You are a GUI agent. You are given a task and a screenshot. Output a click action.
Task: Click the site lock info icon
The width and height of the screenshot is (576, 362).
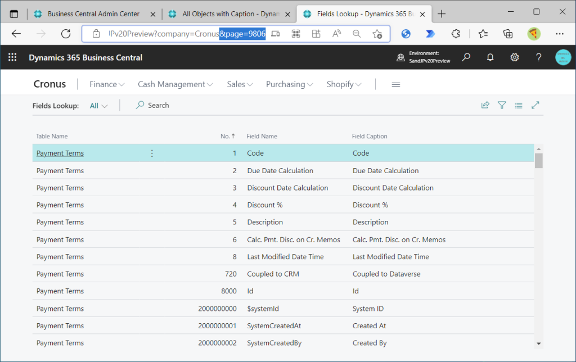pyautogui.click(x=96, y=34)
